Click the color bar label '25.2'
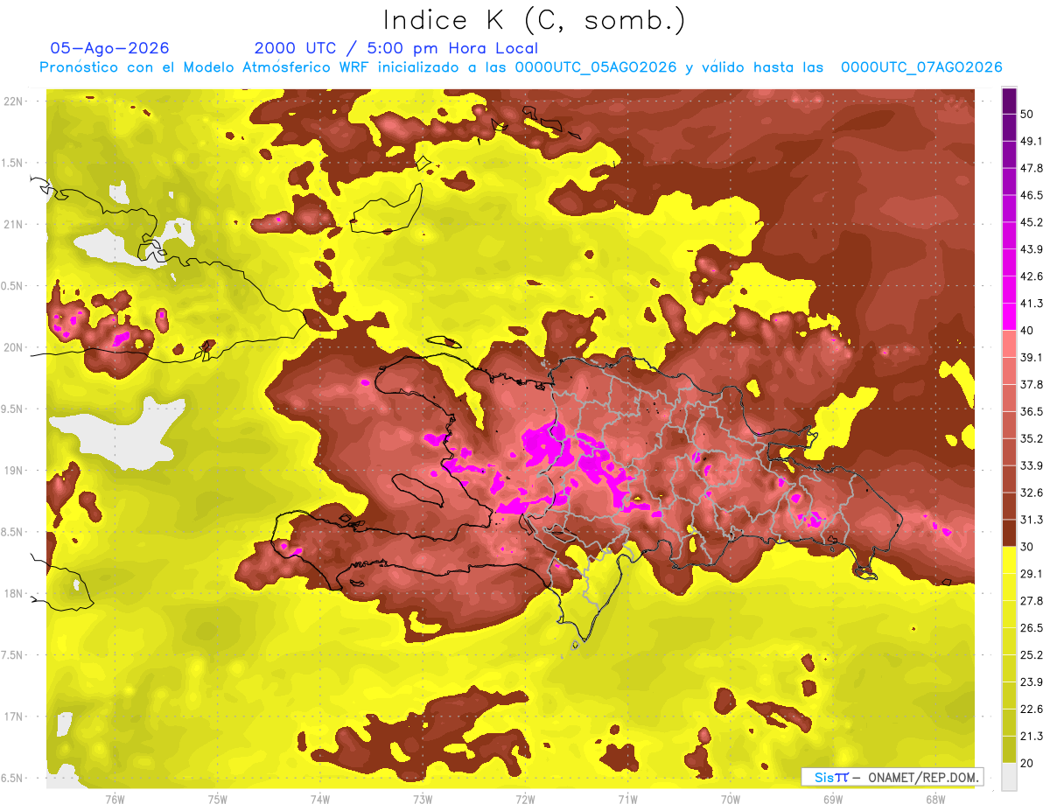The height and width of the screenshot is (811, 1050). coord(1031,655)
